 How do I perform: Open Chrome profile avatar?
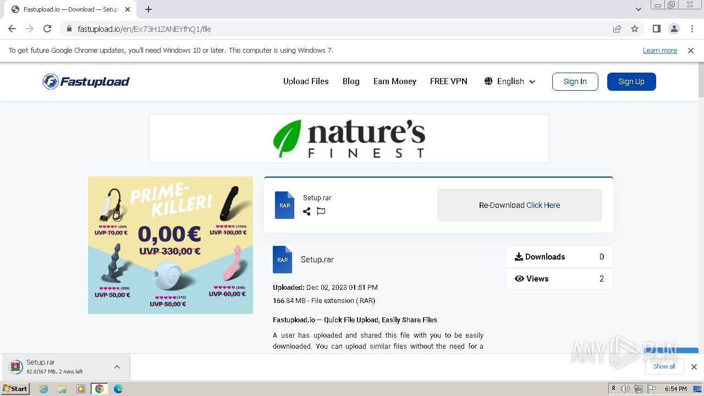click(674, 29)
